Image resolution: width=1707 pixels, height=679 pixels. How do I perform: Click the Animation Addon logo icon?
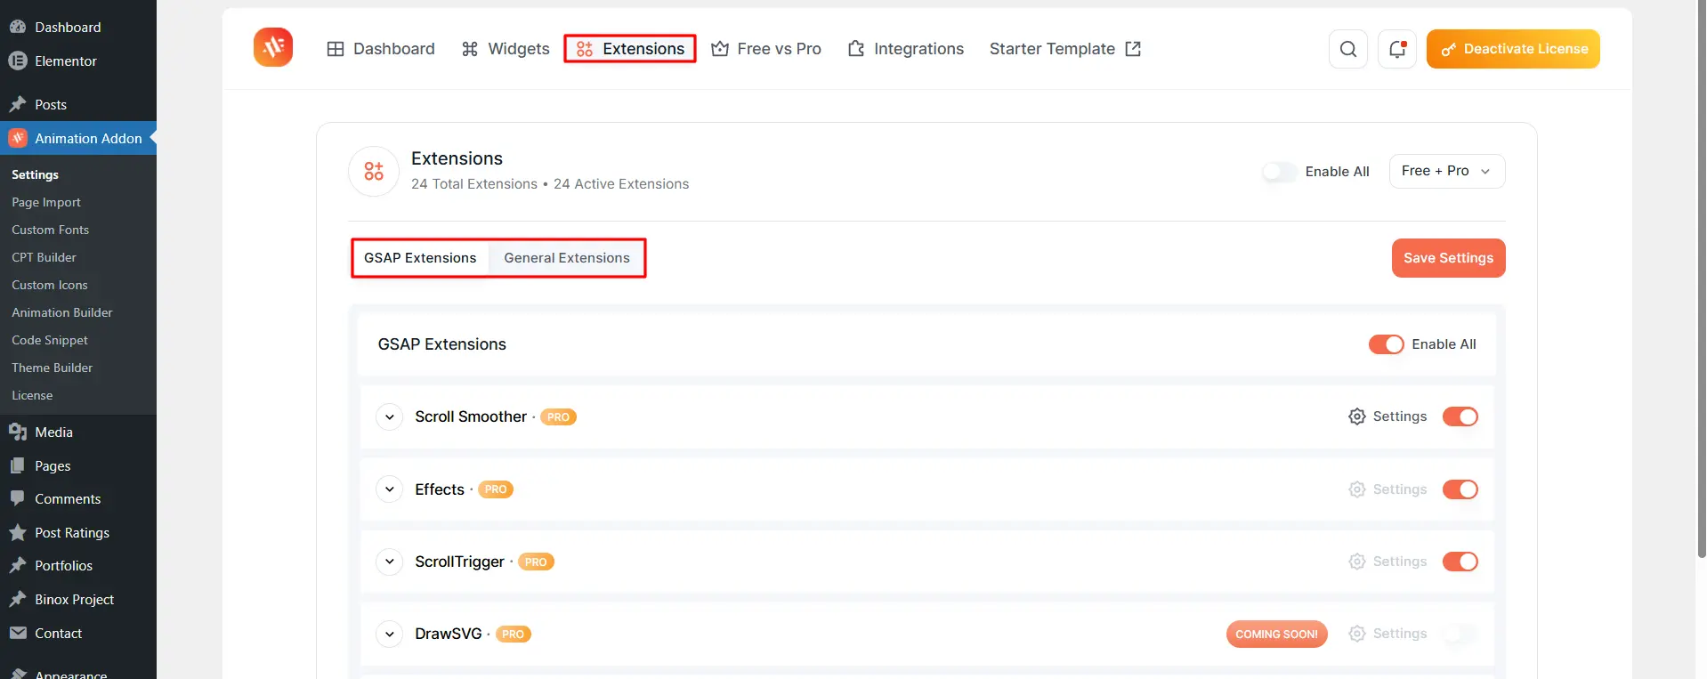point(273,48)
